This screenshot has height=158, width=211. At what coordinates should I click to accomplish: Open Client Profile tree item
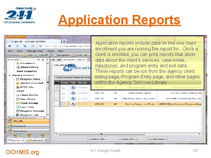pos(27,95)
